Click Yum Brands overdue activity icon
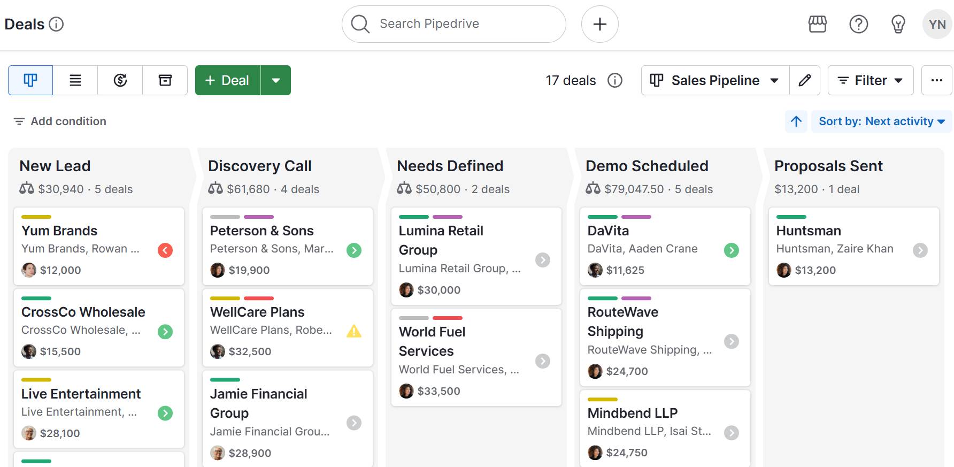The height and width of the screenshot is (467, 954). point(165,250)
